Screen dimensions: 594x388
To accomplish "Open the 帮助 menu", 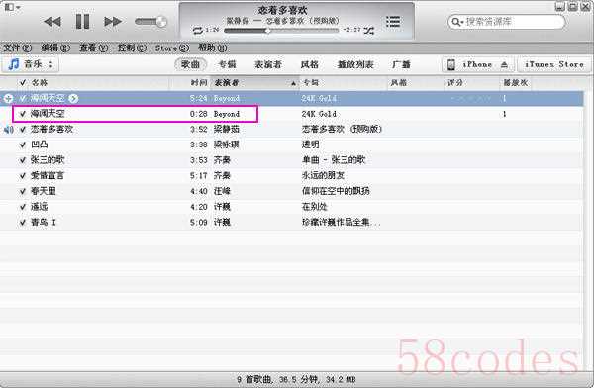I will click(213, 48).
